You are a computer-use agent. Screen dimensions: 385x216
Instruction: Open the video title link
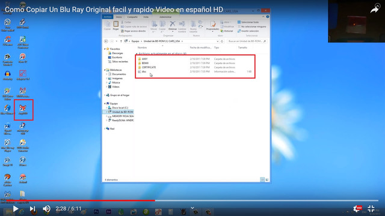point(114,10)
